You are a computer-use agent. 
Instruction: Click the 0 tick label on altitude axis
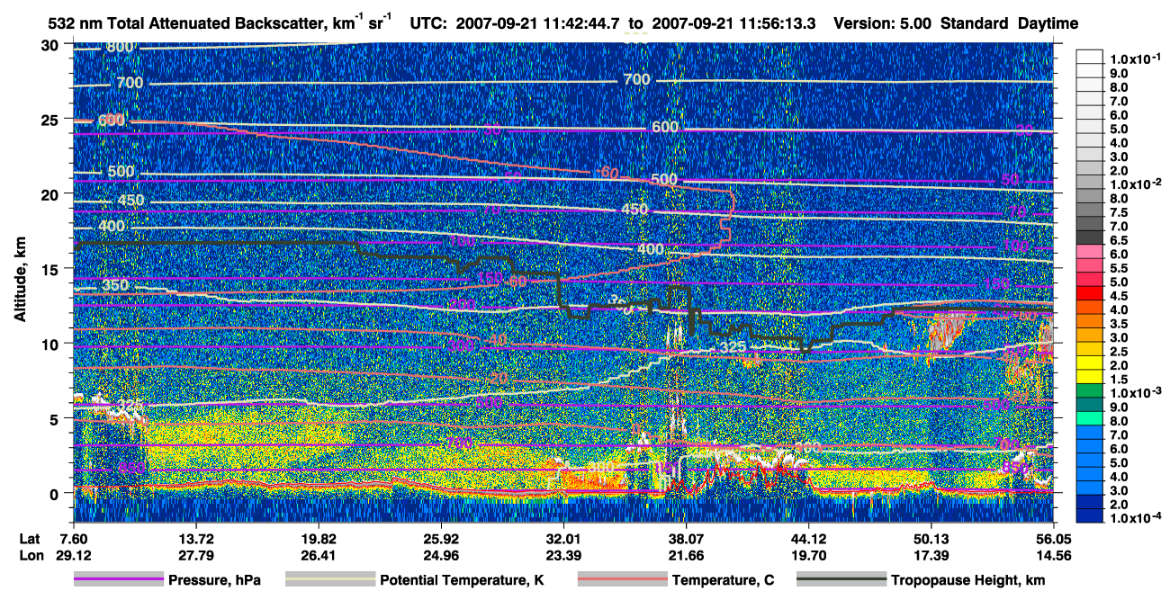click(56, 493)
